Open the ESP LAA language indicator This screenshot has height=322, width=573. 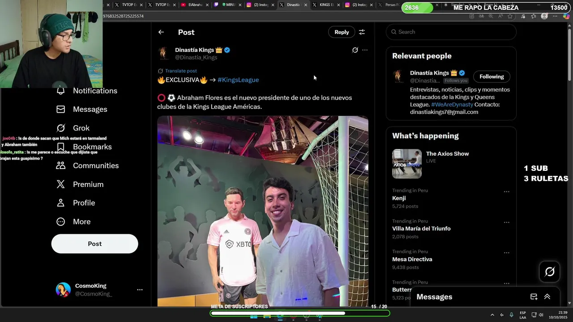point(523,315)
